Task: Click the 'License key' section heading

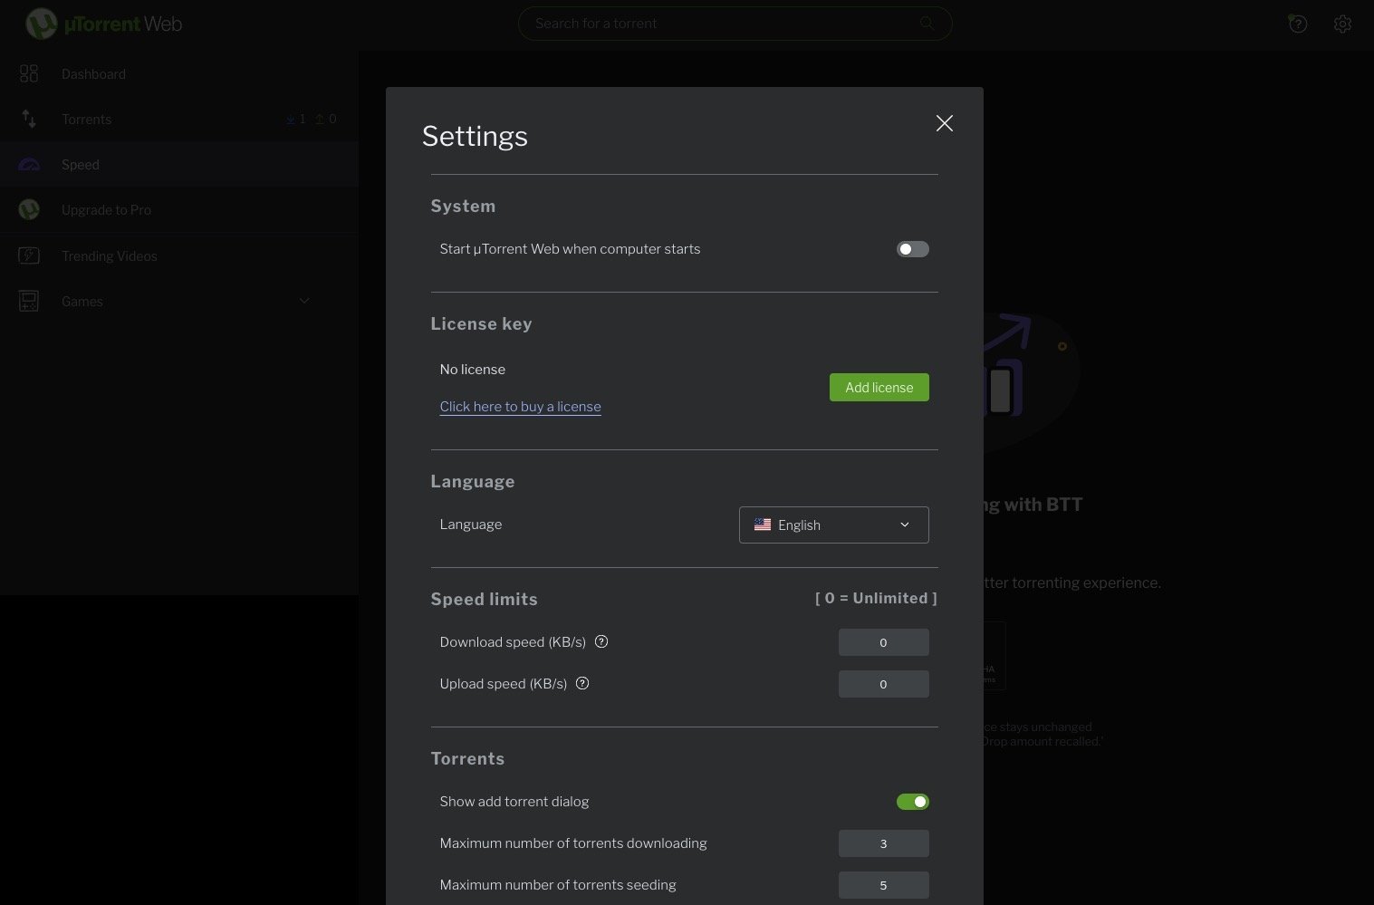Action: click(x=481, y=323)
